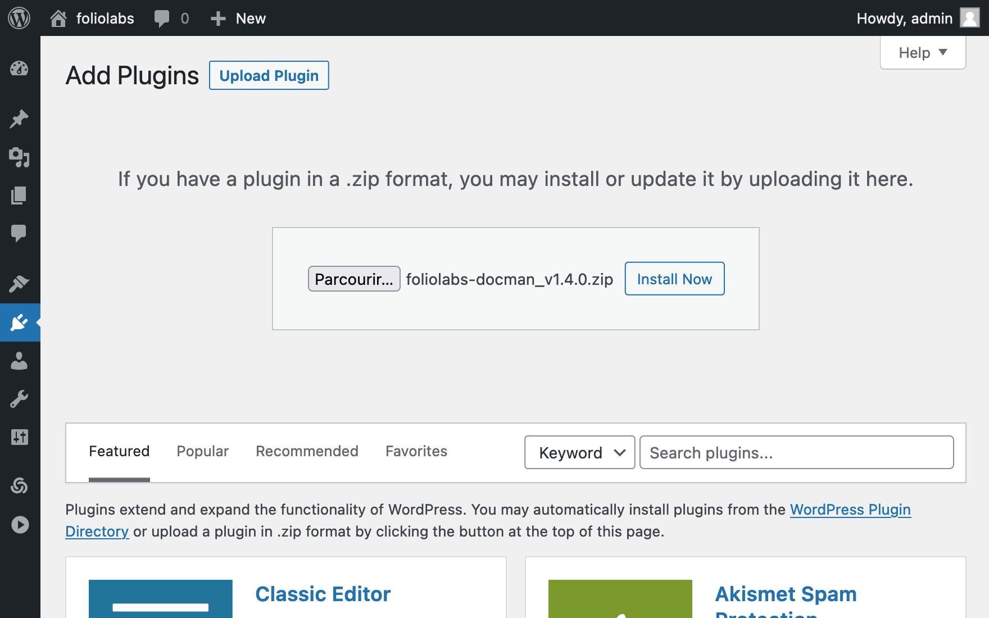Visit the foliolabs site home
Image resolution: width=989 pixels, height=618 pixels.
pos(58,19)
